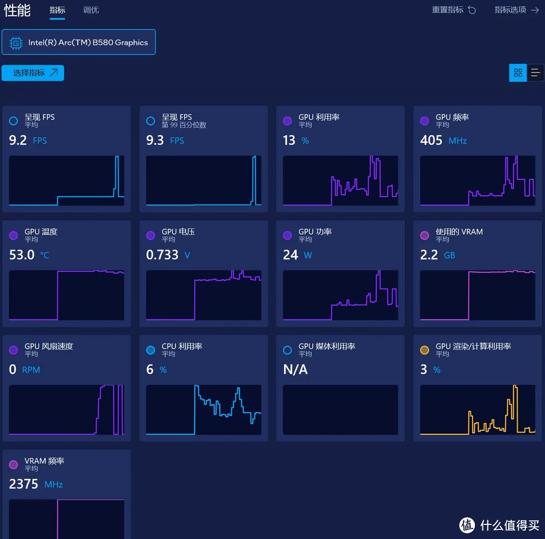Switch to the 调优 tab
This screenshot has width=545, height=539.
pyautogui.click(x=91, y=10)
